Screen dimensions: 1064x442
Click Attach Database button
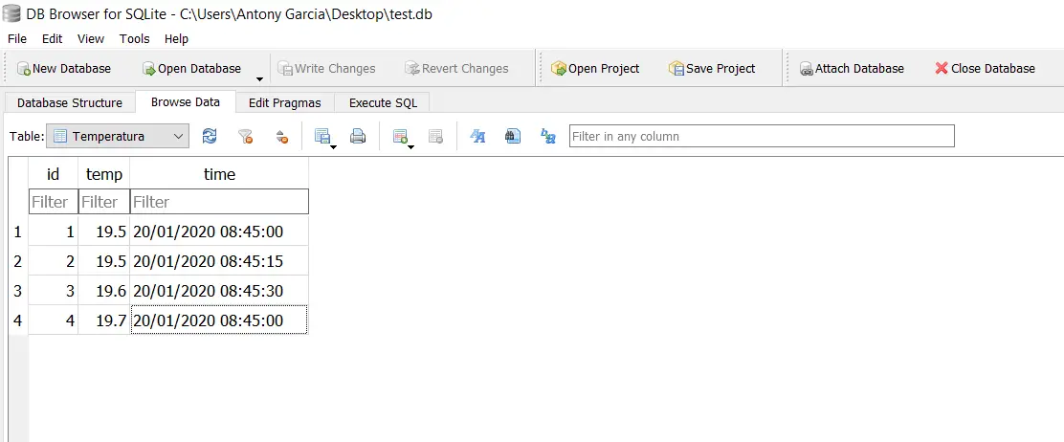tap(852, 69)
